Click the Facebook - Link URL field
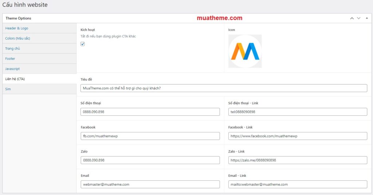 point(298,136)
